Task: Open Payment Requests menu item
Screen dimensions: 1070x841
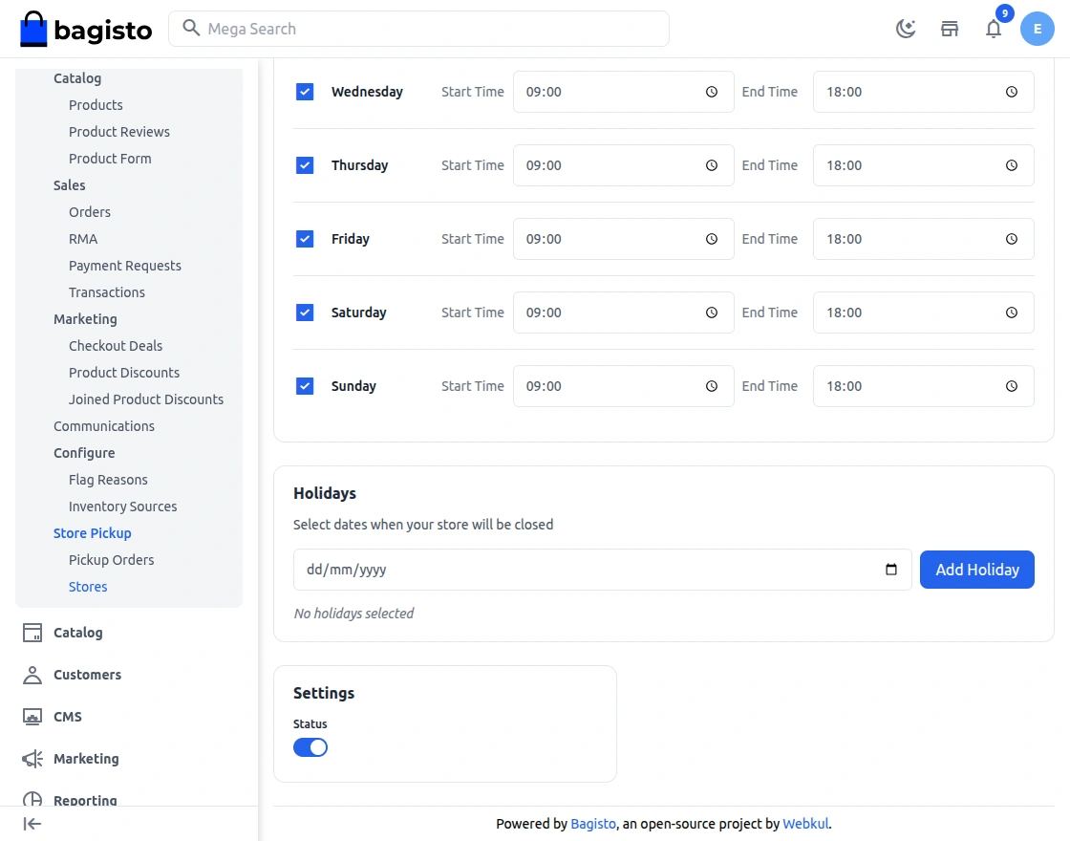Action: coord(125,266)
